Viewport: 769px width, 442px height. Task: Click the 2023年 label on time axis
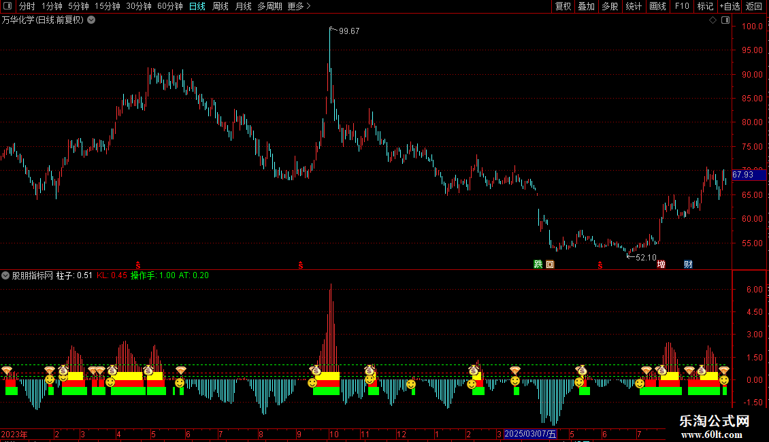click(x=14, y=434)
